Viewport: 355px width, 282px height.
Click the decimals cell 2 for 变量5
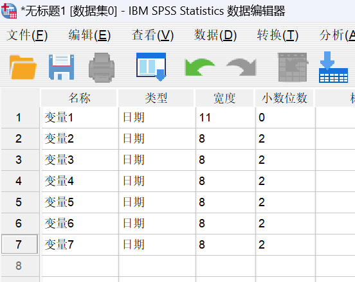(x=286, y=202)
